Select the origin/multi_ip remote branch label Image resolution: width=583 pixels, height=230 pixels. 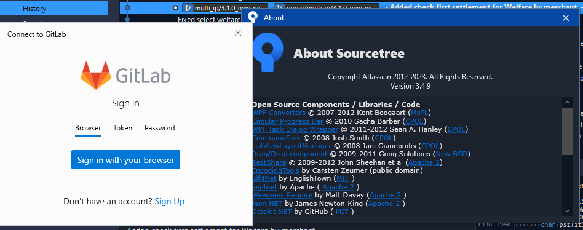click(x=327, y=7)
